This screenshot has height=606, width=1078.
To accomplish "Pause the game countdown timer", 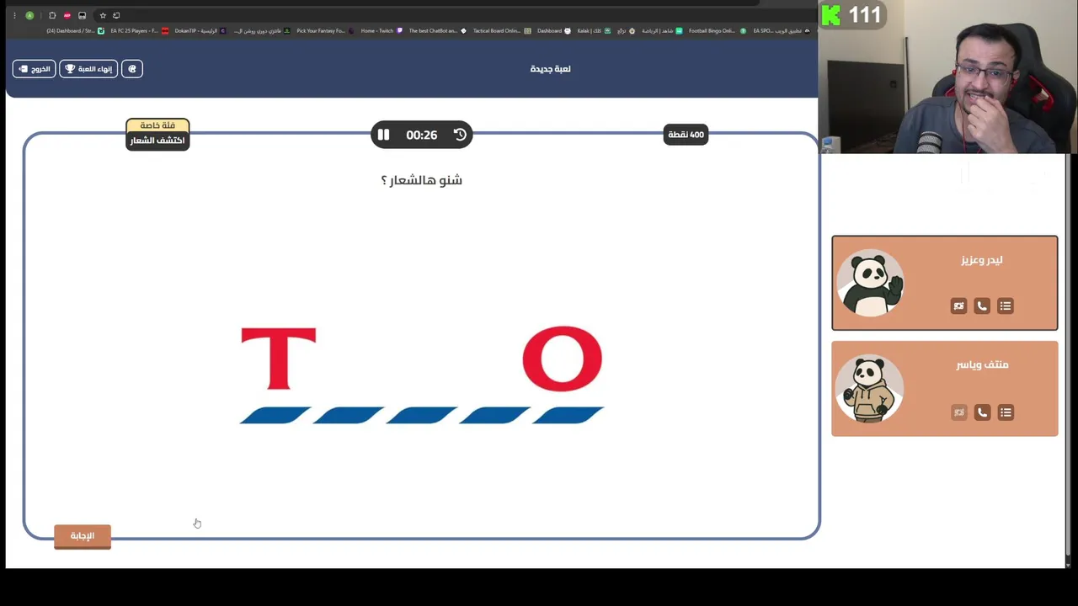I will click(x=383, y=135).
